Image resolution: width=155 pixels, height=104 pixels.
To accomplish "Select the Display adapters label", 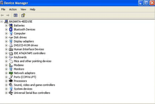I will coord(24,41).
